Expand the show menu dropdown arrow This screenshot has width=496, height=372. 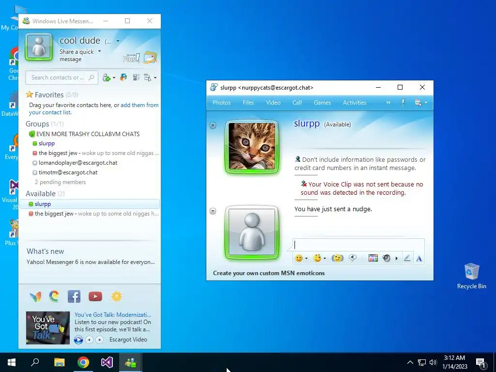[155, 78]
